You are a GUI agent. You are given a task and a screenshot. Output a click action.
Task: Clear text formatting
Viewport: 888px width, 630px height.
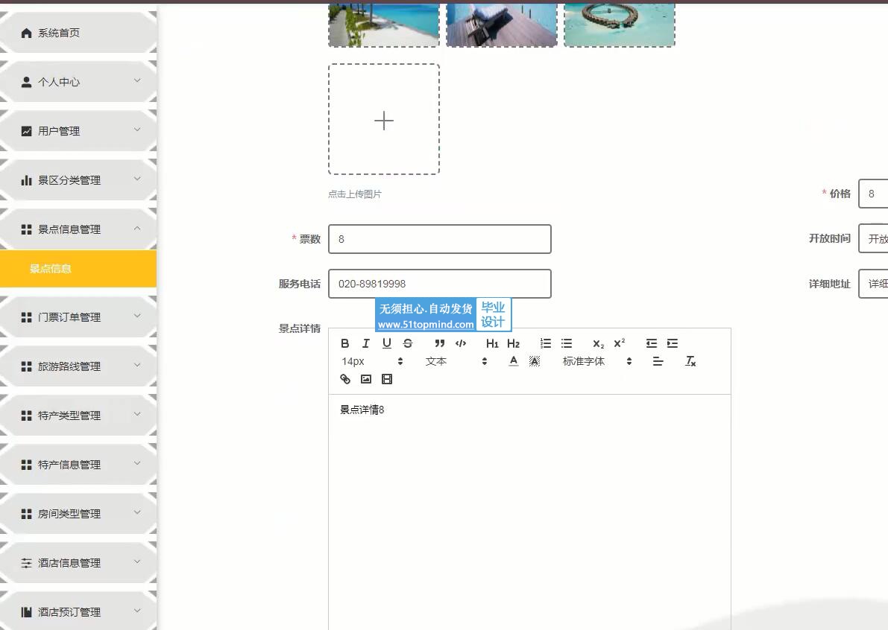pyautogui.click(x=690, y=361)
